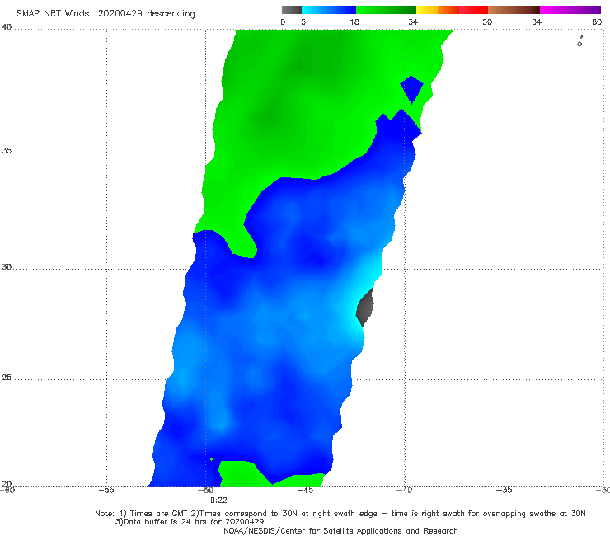Click the red segment of the color bar
This screenshot has width=610, height=536.
(x=473, y=10)
